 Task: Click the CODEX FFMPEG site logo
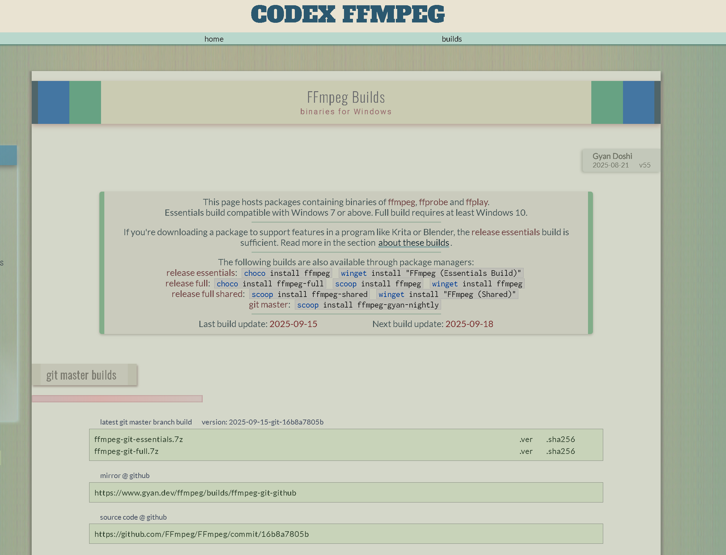coord(348,15)
